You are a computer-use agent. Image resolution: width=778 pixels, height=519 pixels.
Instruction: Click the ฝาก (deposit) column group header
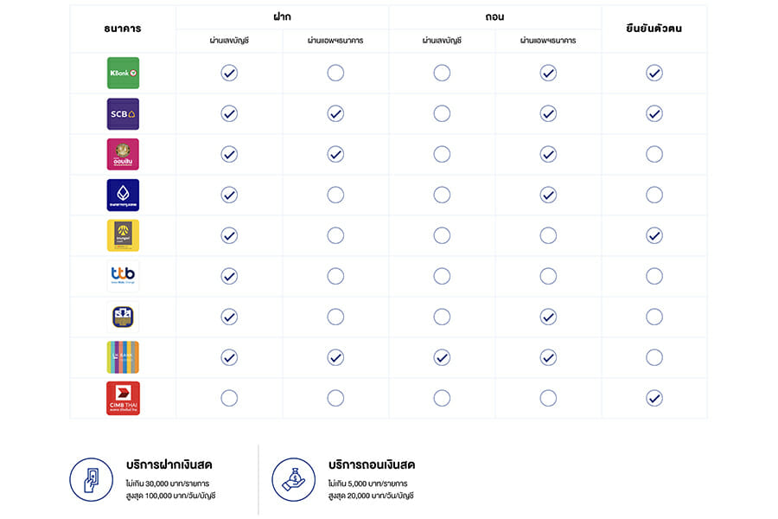pyautogui.click(x=282, y=17)
